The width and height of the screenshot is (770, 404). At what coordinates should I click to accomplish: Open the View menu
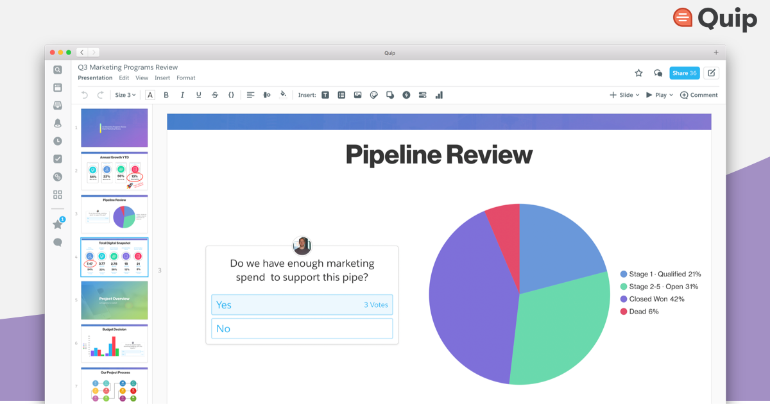click(142, 78)
